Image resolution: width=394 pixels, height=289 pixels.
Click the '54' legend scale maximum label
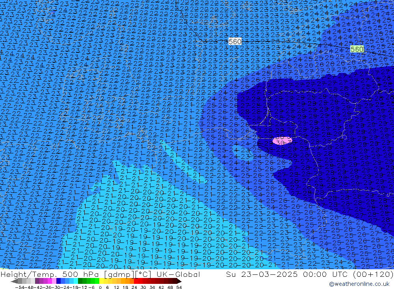[179, 287]
